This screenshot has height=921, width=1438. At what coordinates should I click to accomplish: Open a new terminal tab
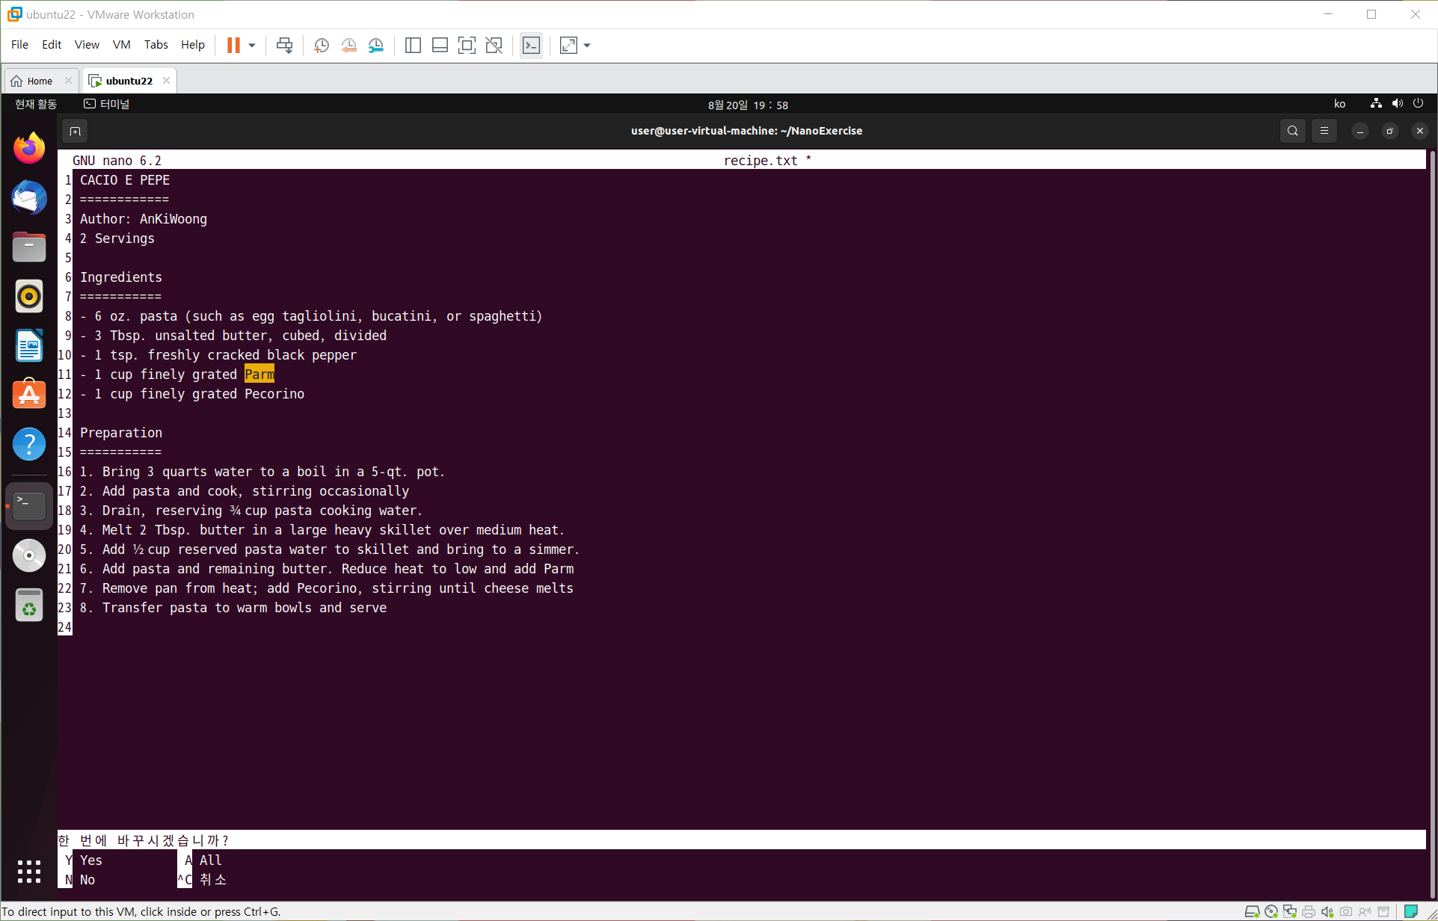75,132
